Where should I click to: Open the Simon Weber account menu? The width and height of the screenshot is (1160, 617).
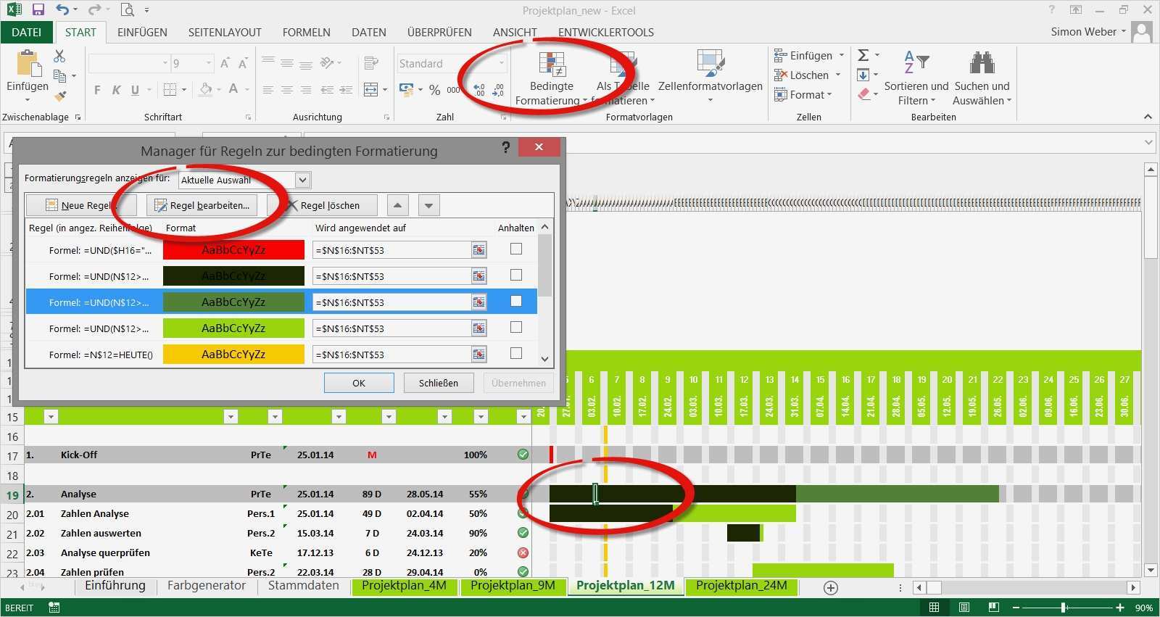pos(1088,32)
